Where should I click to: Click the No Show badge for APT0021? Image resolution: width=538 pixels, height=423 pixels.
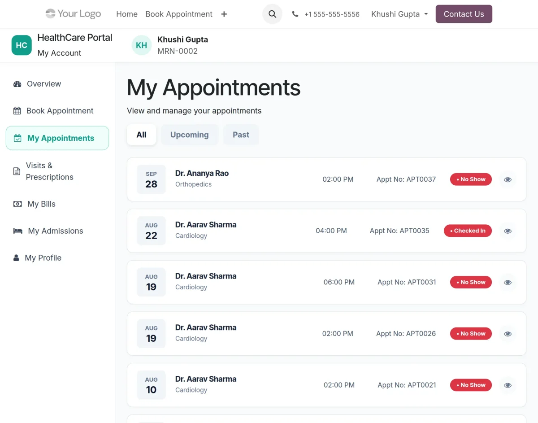pos(471,385)
